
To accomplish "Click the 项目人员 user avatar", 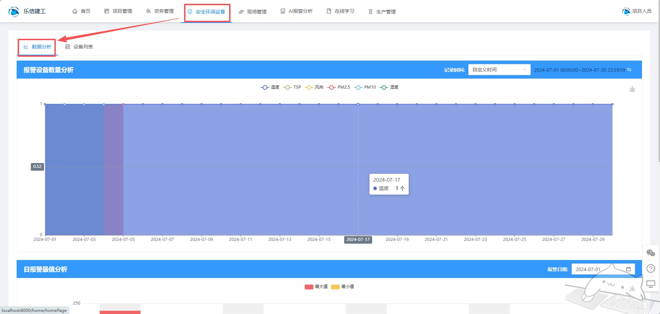I will [626, 11].
